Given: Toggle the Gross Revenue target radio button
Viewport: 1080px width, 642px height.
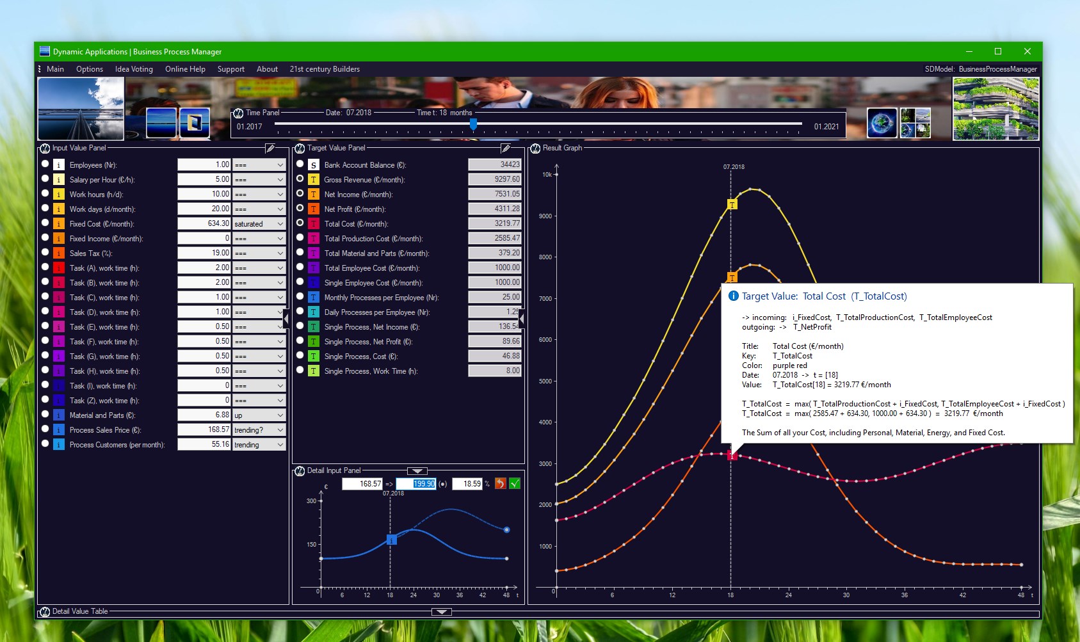Looking at the screenshot, I should (x=300, y=179).
